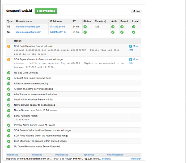186x163 pixels.
Task: Click the Result table header
Action: [x=18, y=41]
